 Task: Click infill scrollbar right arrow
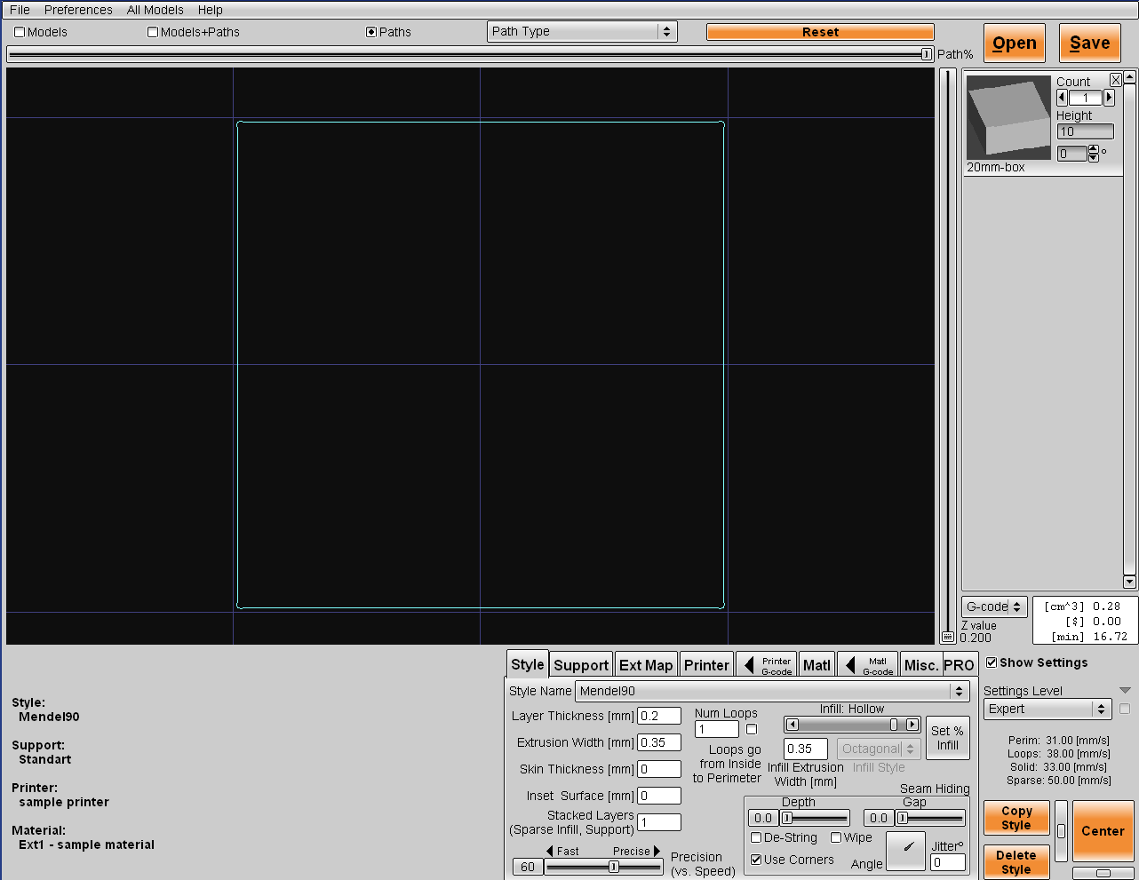(x=912, y=725)
